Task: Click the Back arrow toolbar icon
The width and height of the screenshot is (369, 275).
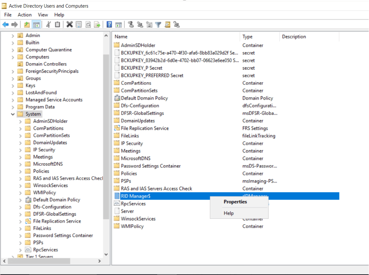Action: (5, 25)
